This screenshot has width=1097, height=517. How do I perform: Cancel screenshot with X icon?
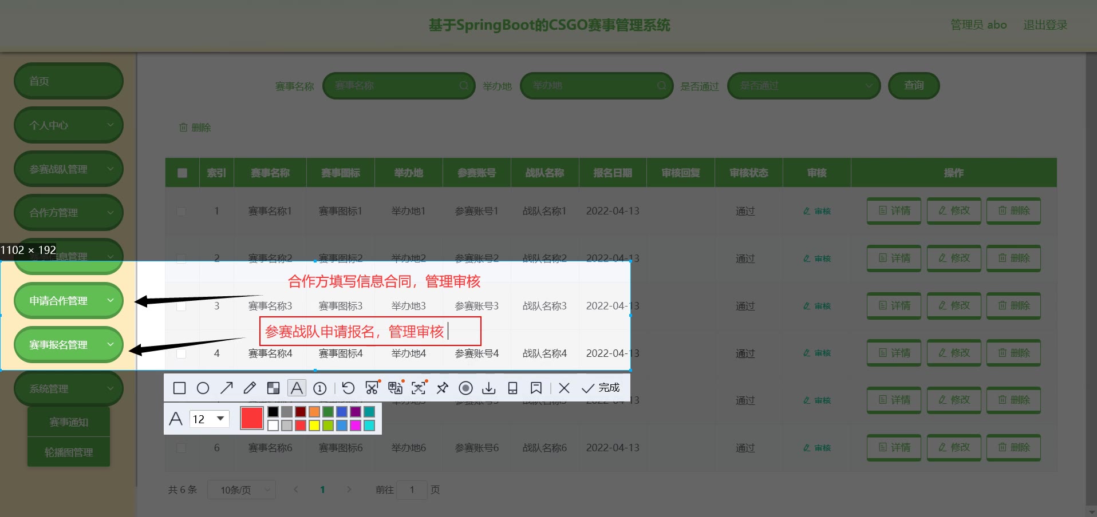tap(564, 388)
